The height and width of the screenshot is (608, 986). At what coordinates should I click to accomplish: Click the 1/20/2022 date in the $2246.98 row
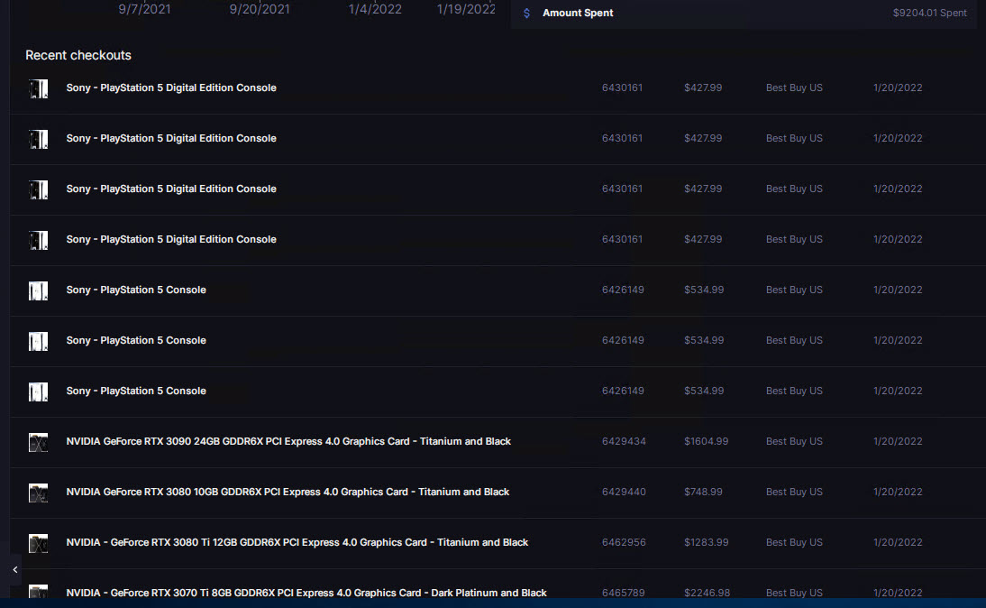pos(898,593)
